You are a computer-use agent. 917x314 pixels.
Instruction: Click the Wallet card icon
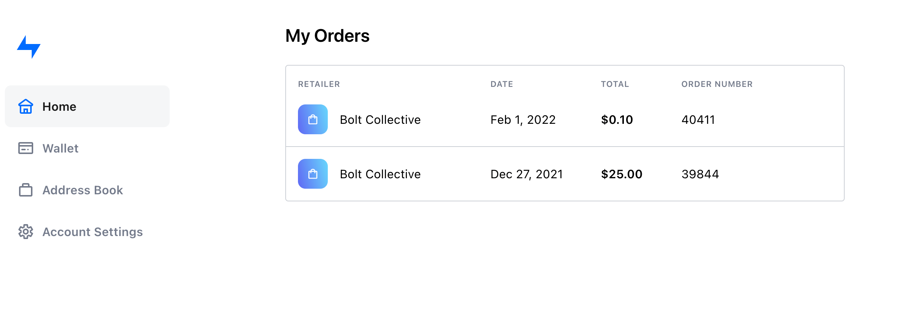(26, 148)
